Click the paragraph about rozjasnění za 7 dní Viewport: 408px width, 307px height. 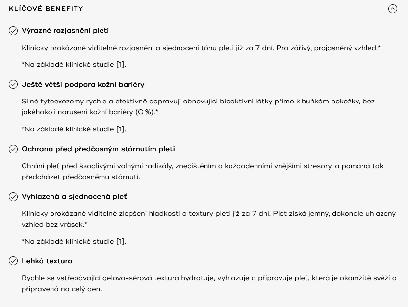201,48
